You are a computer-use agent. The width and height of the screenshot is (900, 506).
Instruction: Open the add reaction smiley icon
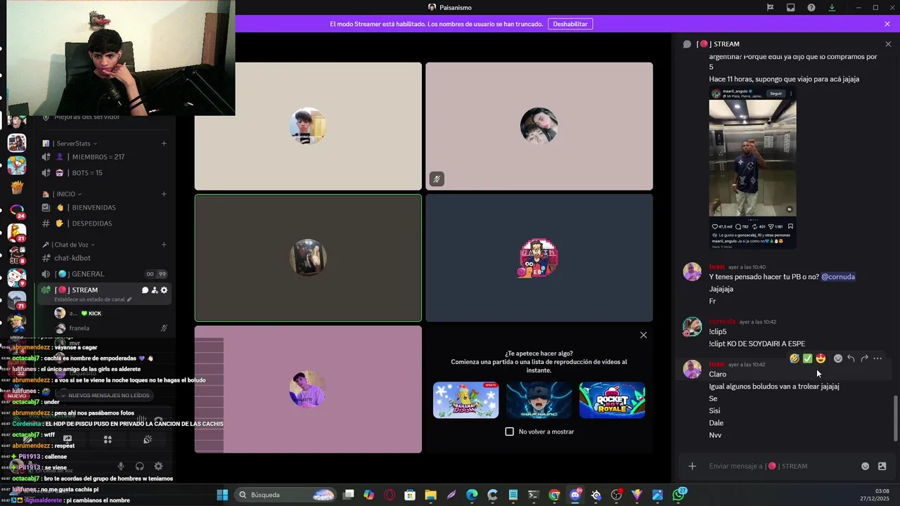[x=837, y=358]
